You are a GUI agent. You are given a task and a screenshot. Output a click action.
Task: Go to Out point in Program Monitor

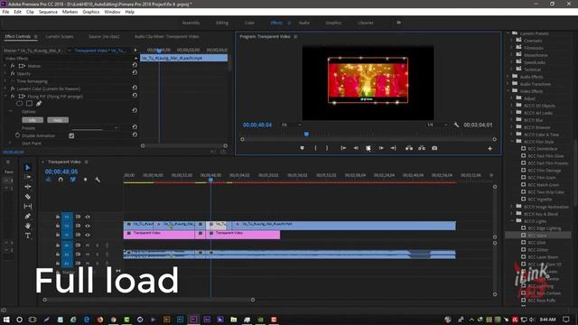click(394, 148)
